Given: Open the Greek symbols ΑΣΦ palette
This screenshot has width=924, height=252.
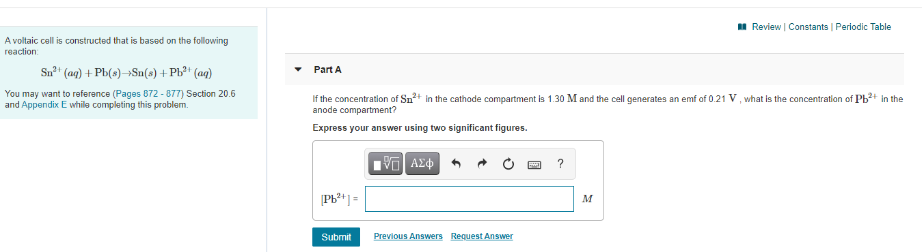Looking at the screenshot, I should point(422,163).
